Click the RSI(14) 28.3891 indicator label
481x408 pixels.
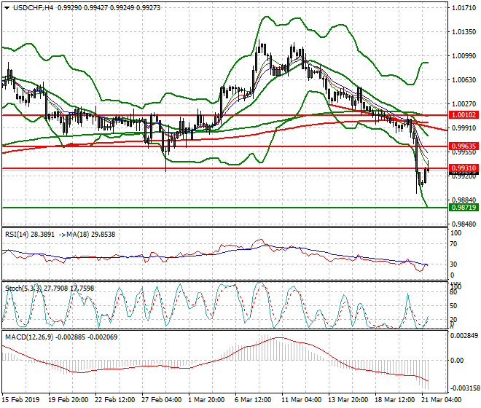[30, 235]
